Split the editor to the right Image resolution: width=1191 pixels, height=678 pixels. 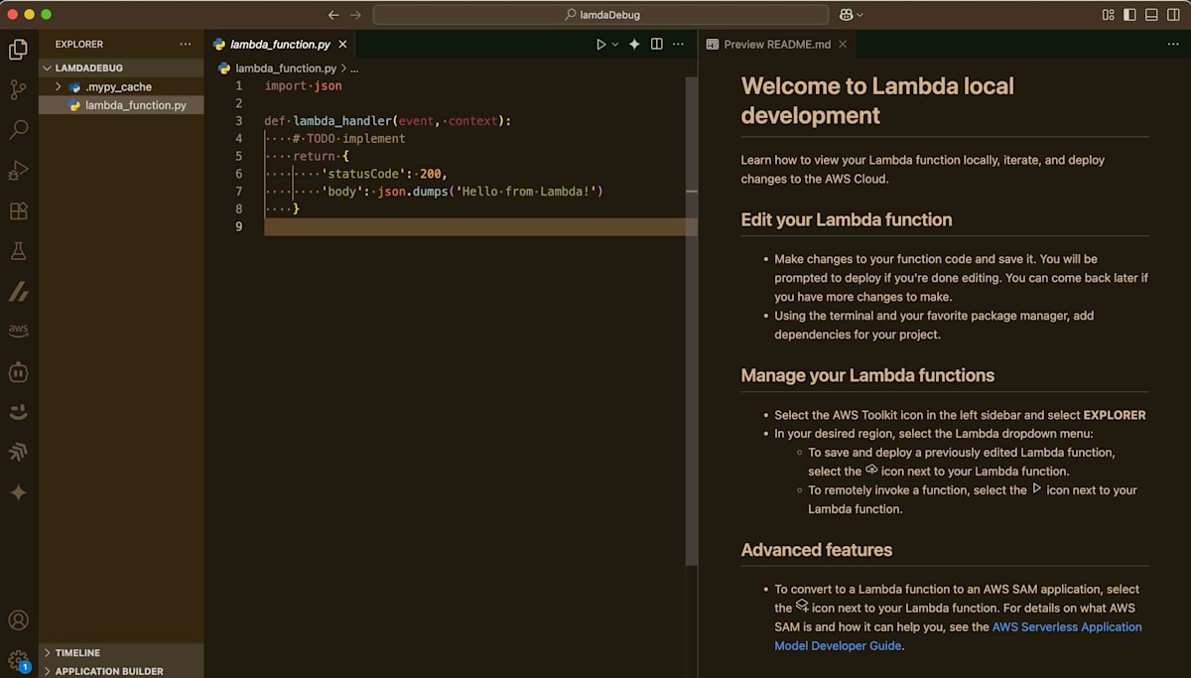656,45
